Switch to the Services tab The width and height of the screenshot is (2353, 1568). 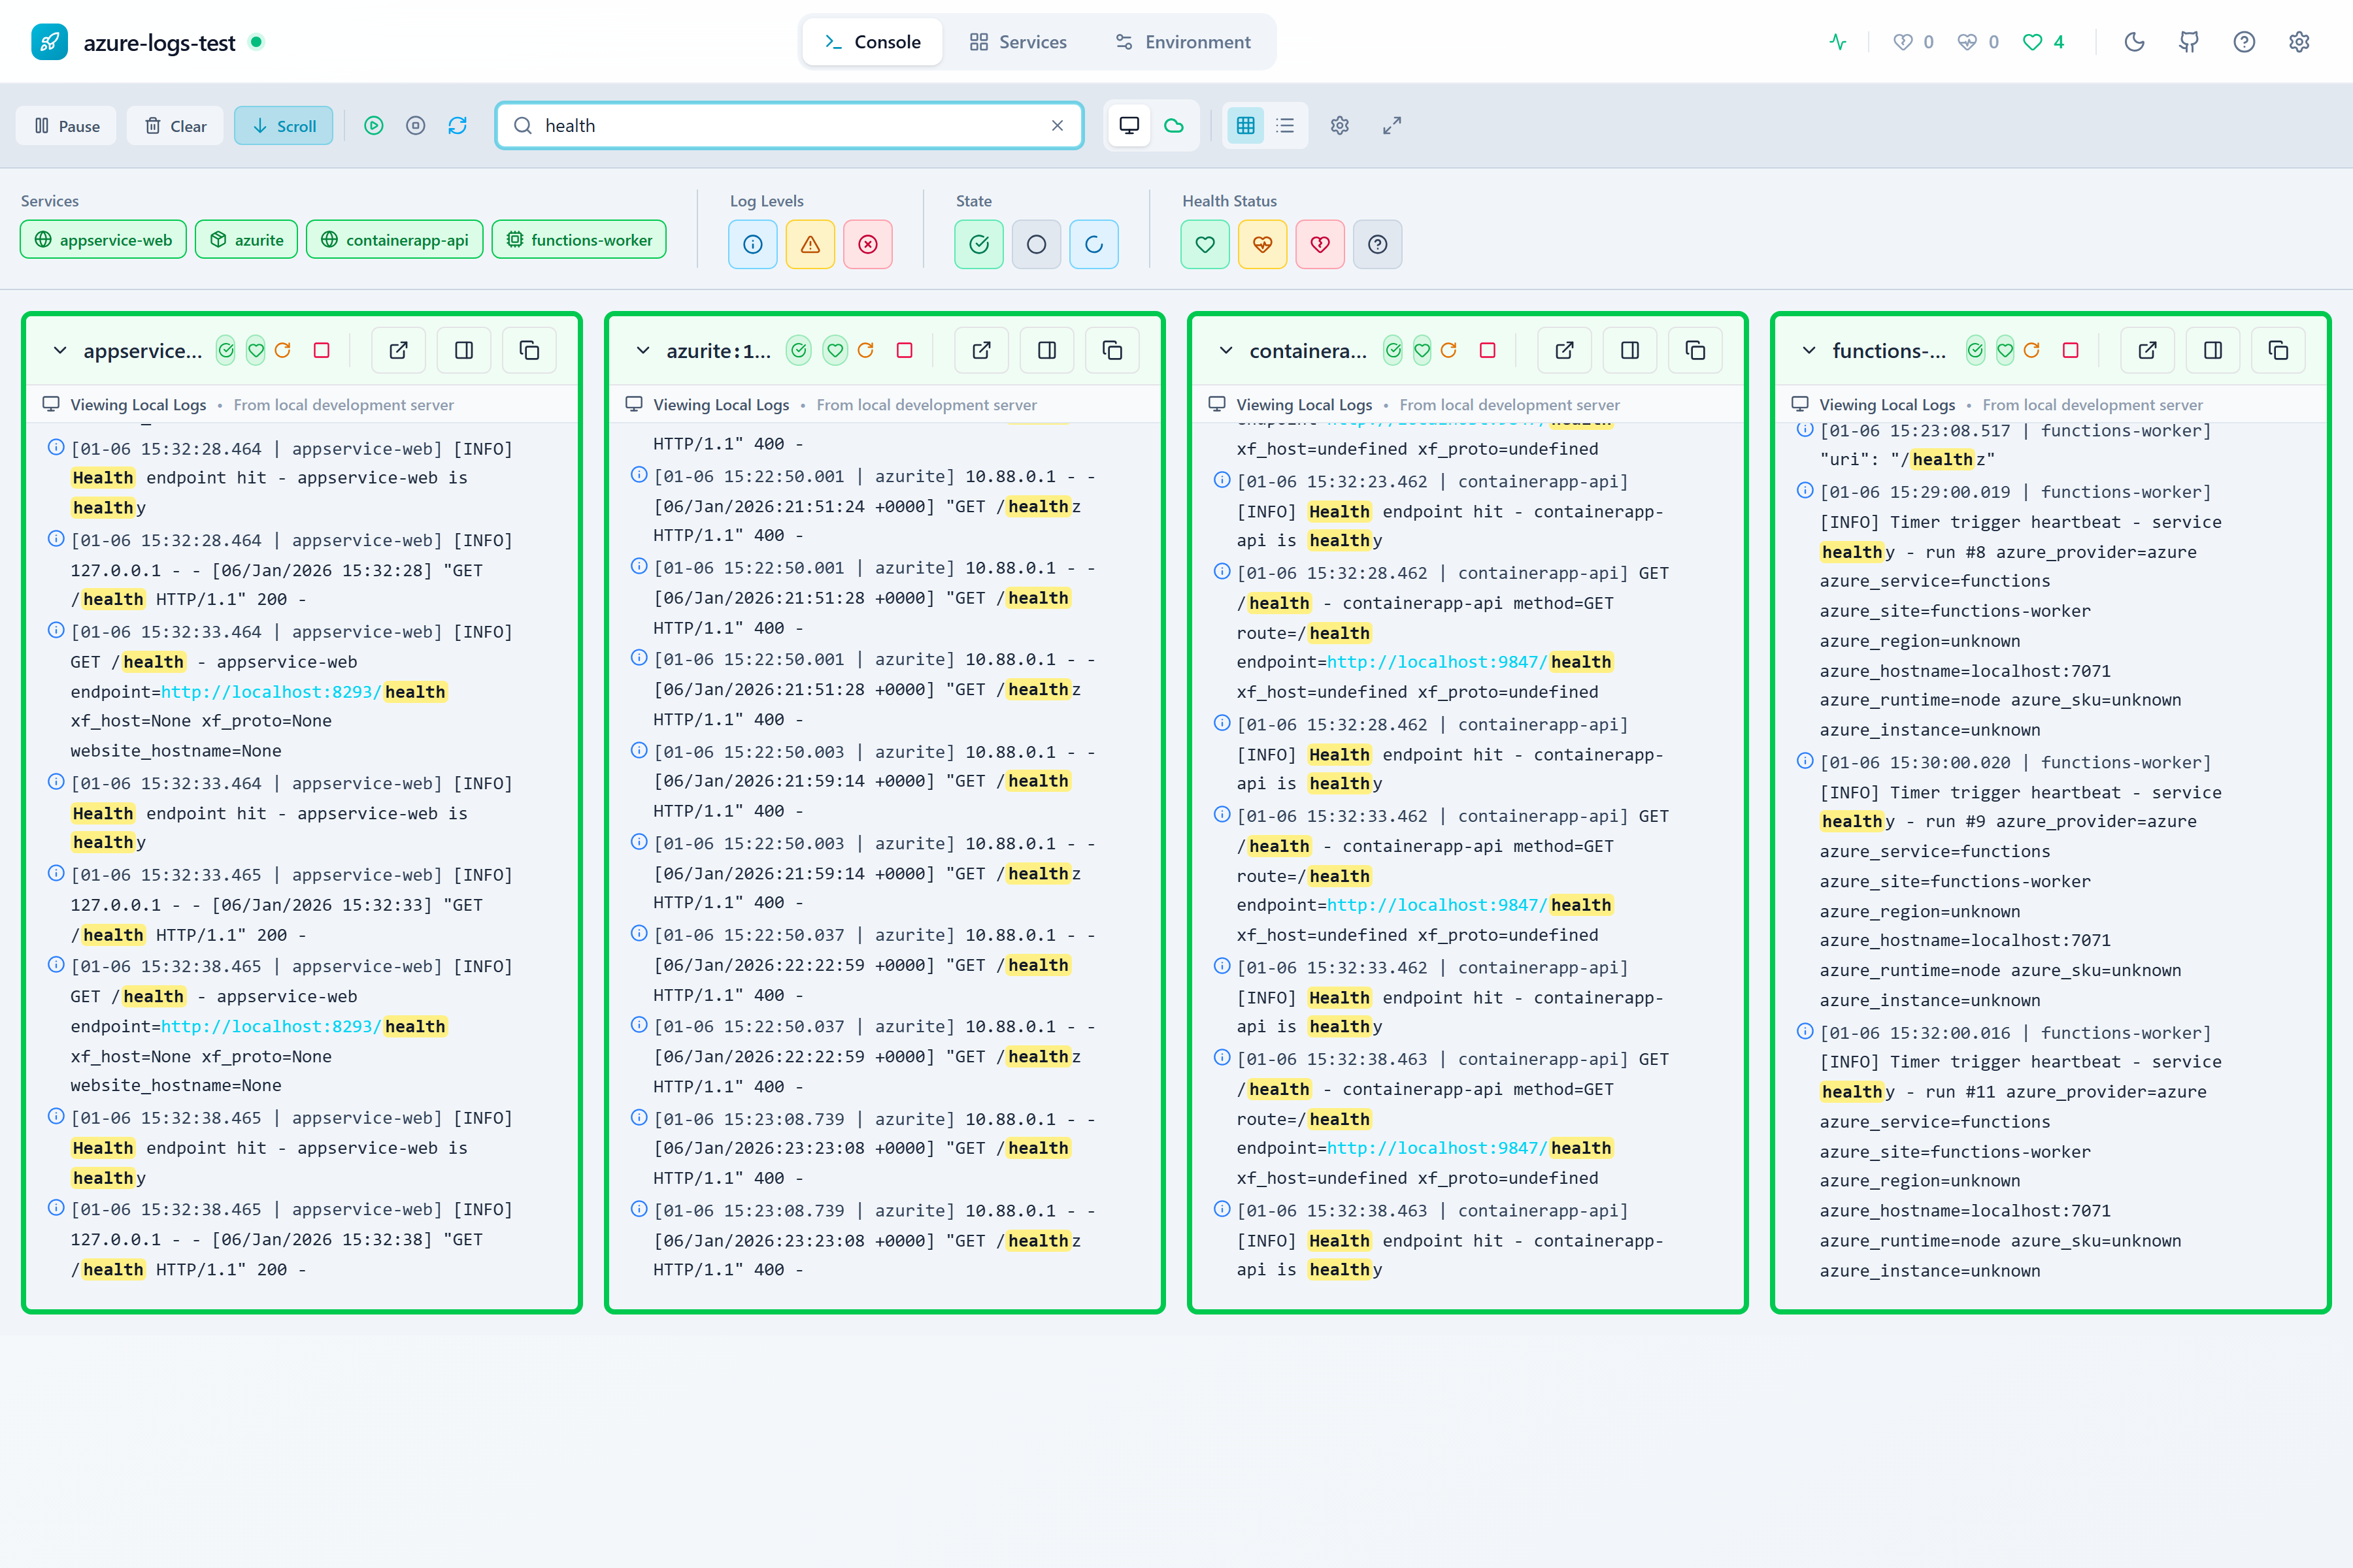click(1018, 42)
